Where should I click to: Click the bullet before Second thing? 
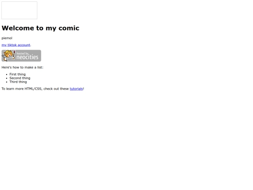pos(7,78)
